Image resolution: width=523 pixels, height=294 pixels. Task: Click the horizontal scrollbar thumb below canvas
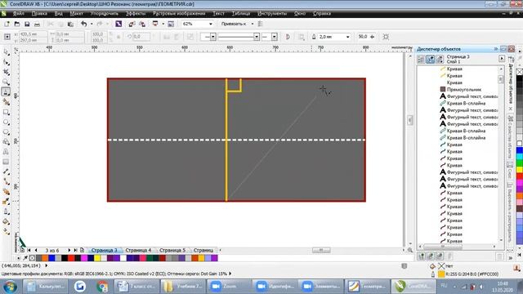321,250
